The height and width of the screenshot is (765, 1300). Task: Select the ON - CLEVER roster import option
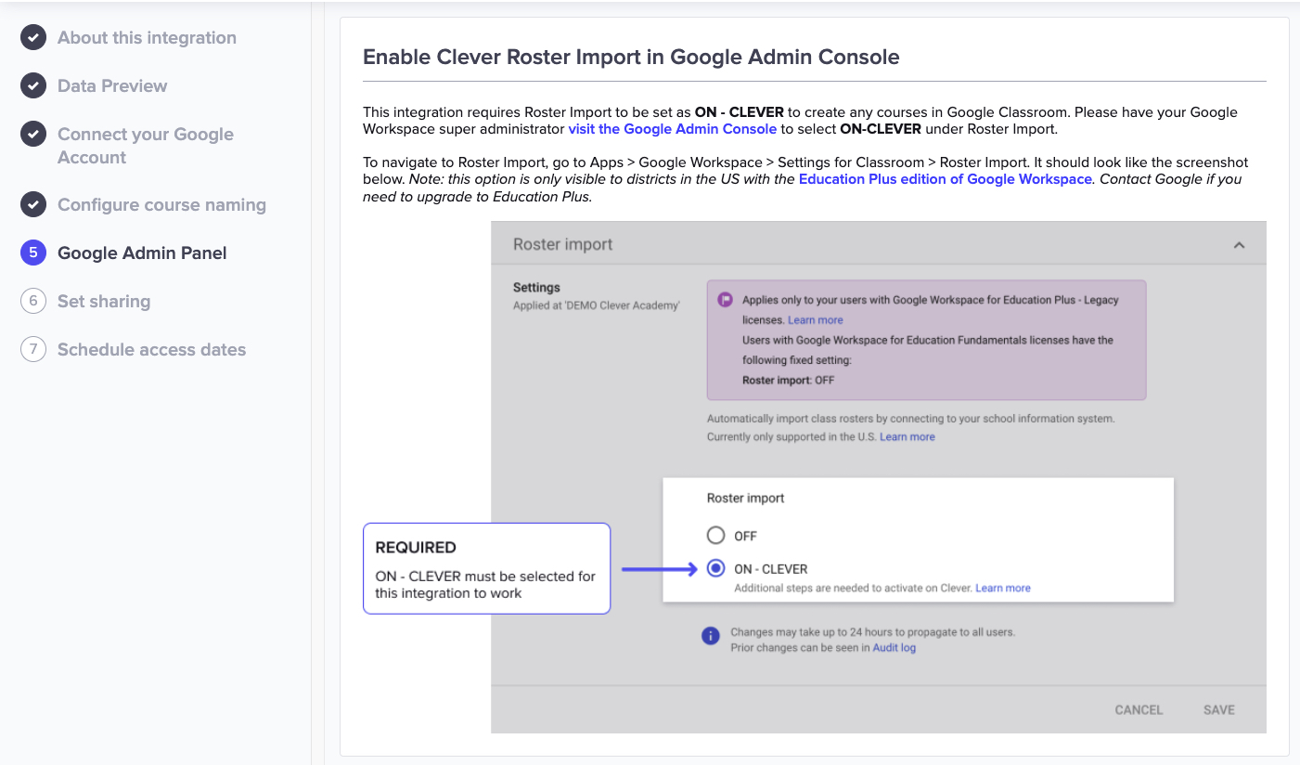tap(715, 568)
